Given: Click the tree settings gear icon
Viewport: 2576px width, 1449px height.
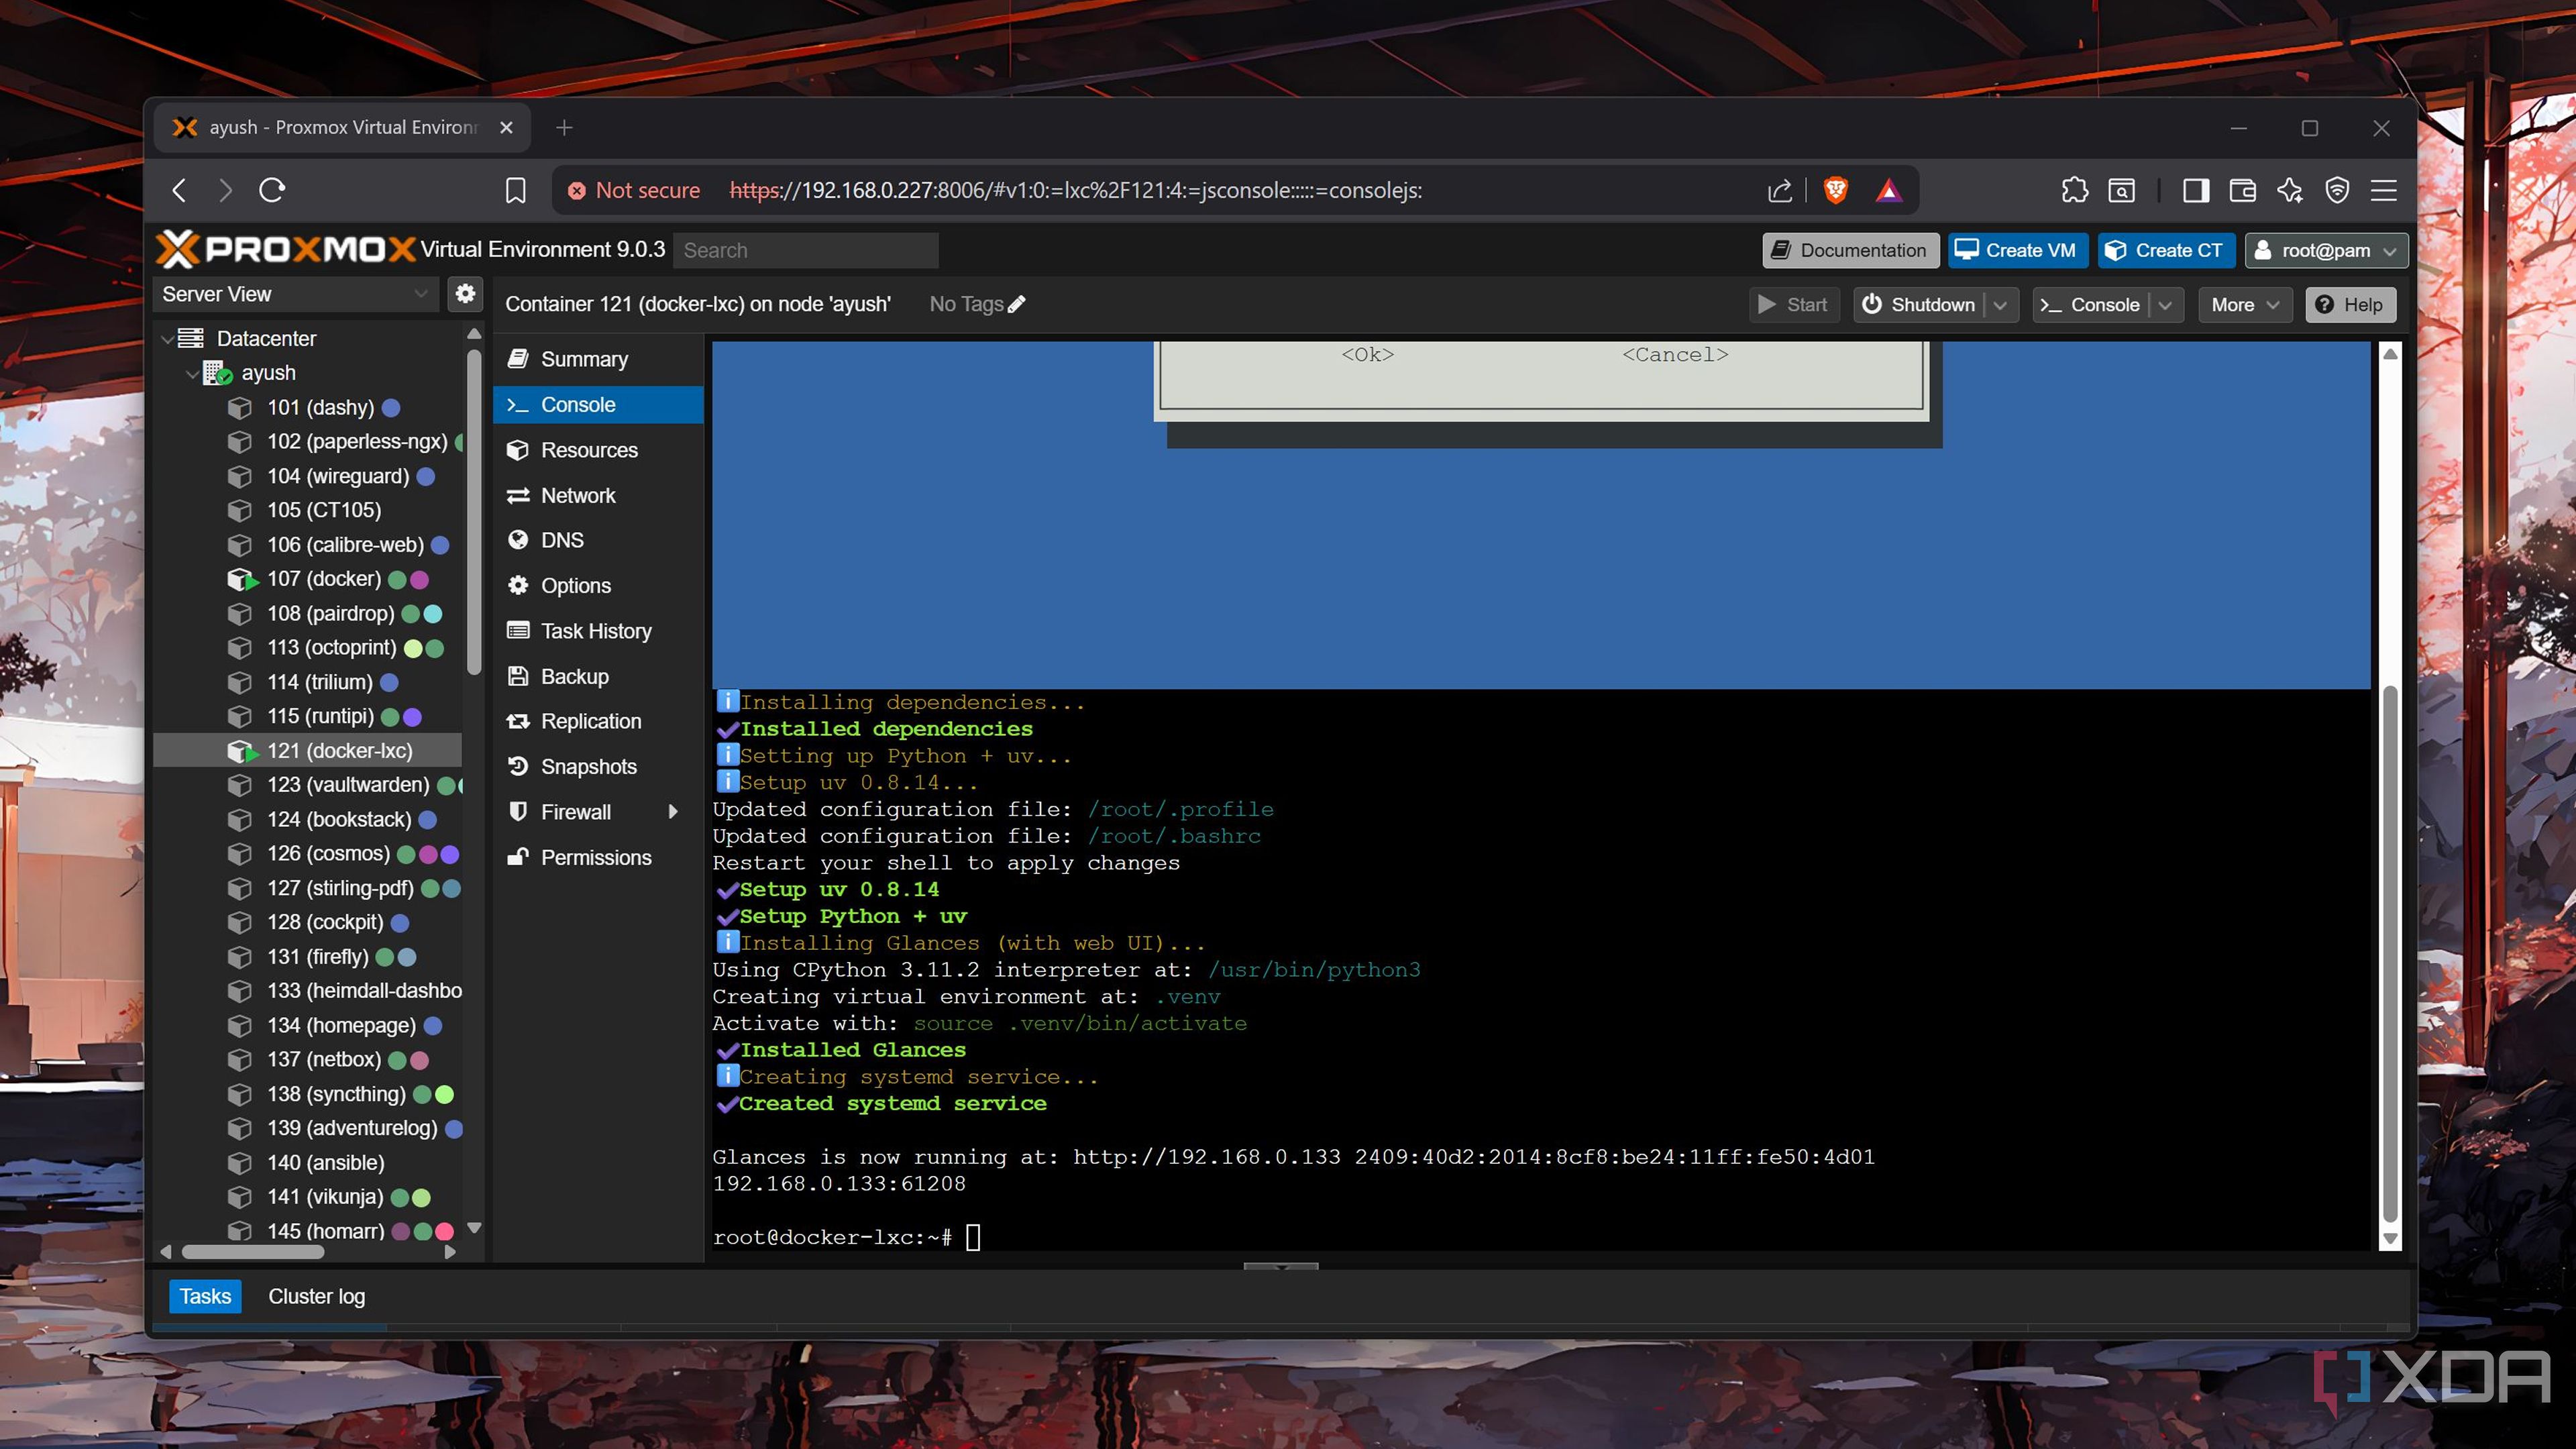Looking at the screenshot, I should 465,294.
